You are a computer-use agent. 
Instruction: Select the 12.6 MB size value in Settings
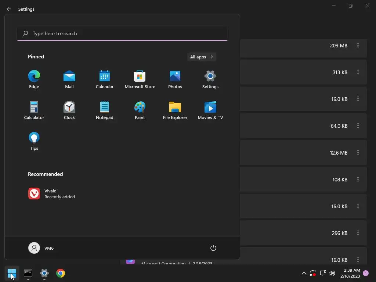pyautogui.click(x=339, y=153)
